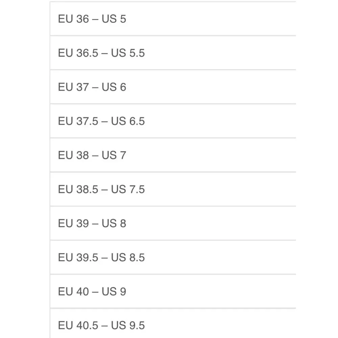338x338 pixels.
Task: Choose size EU 36.5 – US 5.5
Action: tap(173, 53)
